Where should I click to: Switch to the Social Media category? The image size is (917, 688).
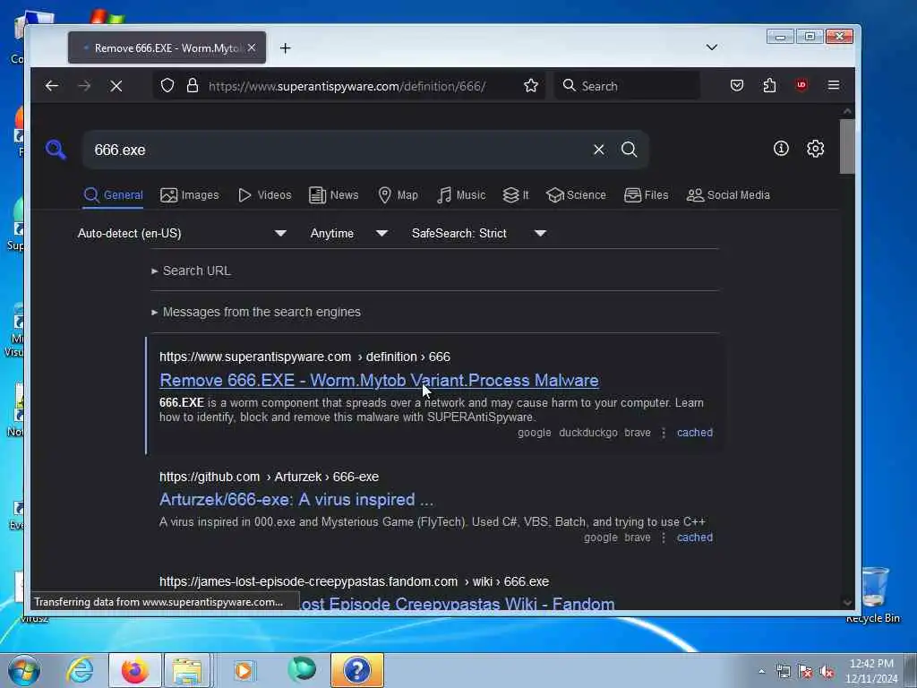pos(727,195)
